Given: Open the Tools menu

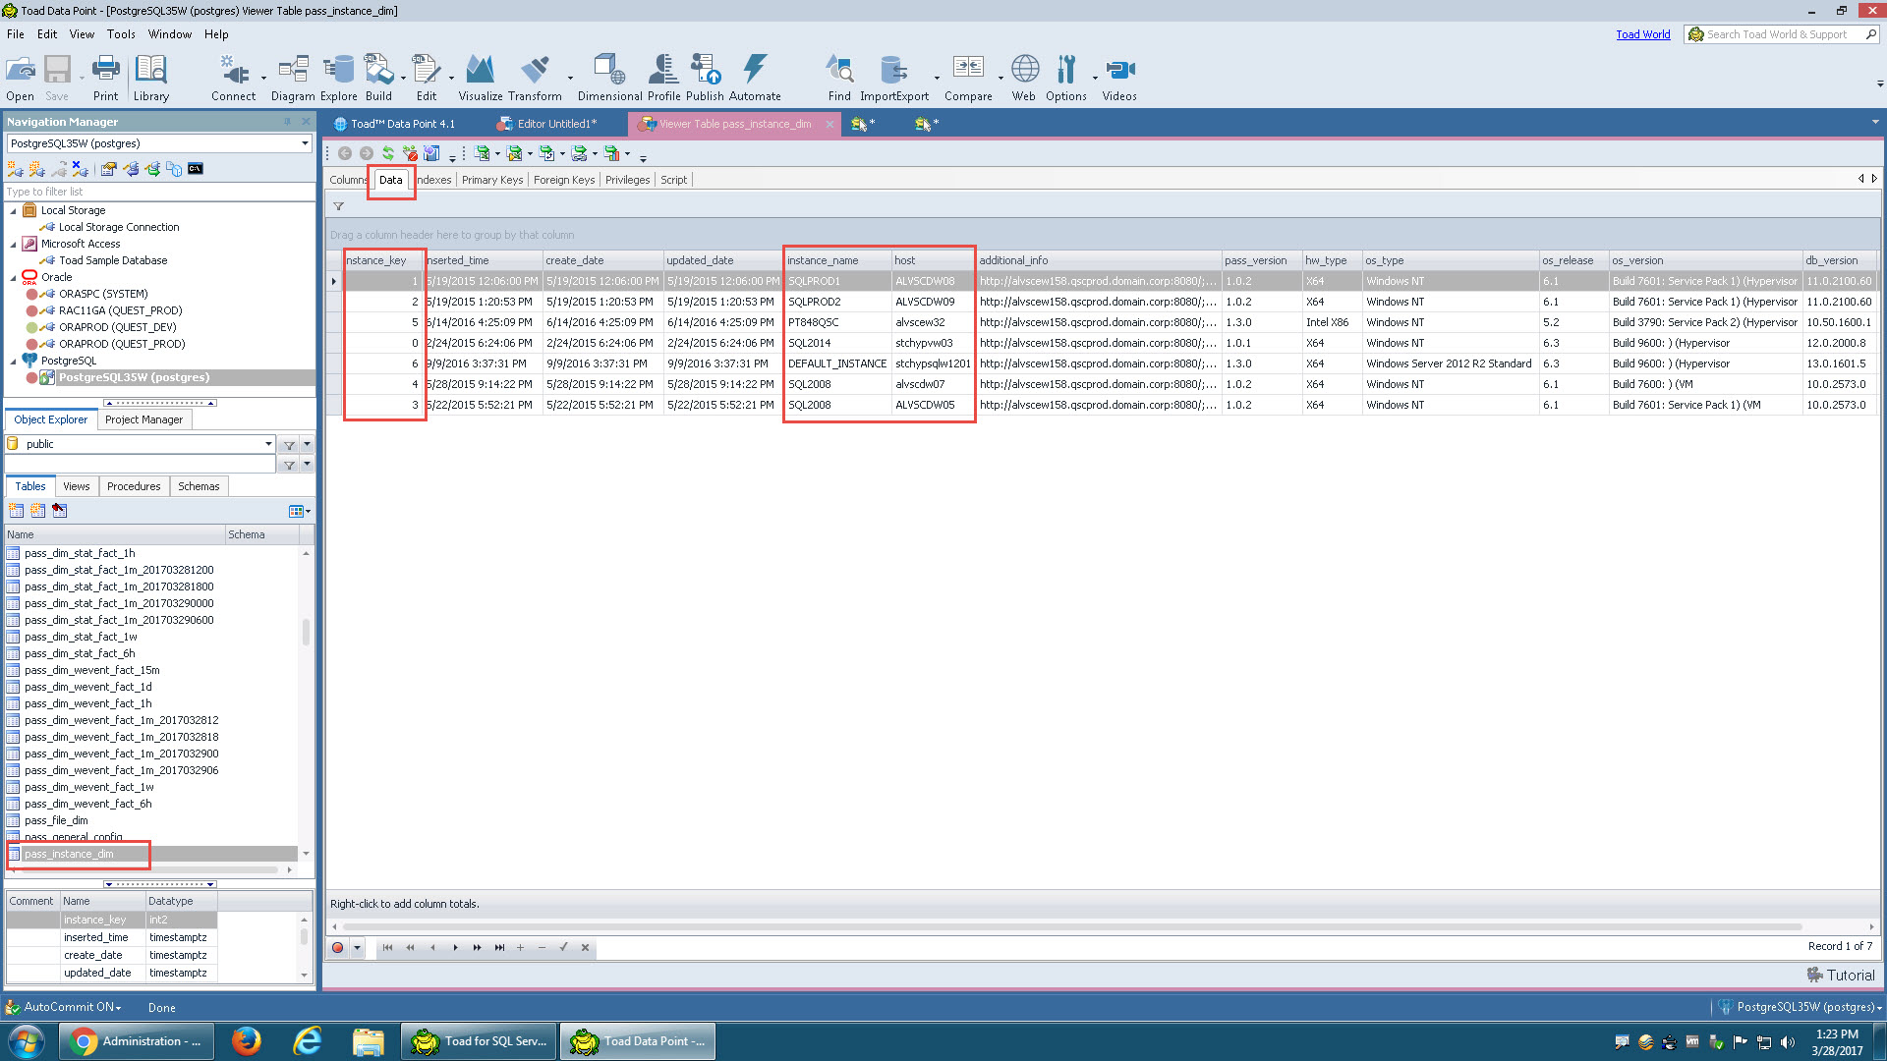Looking at the screenshot, I should pos(121,34).
